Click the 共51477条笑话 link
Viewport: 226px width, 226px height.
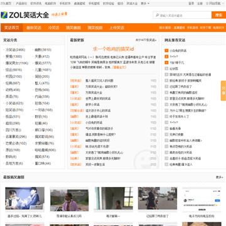[146, 40]
